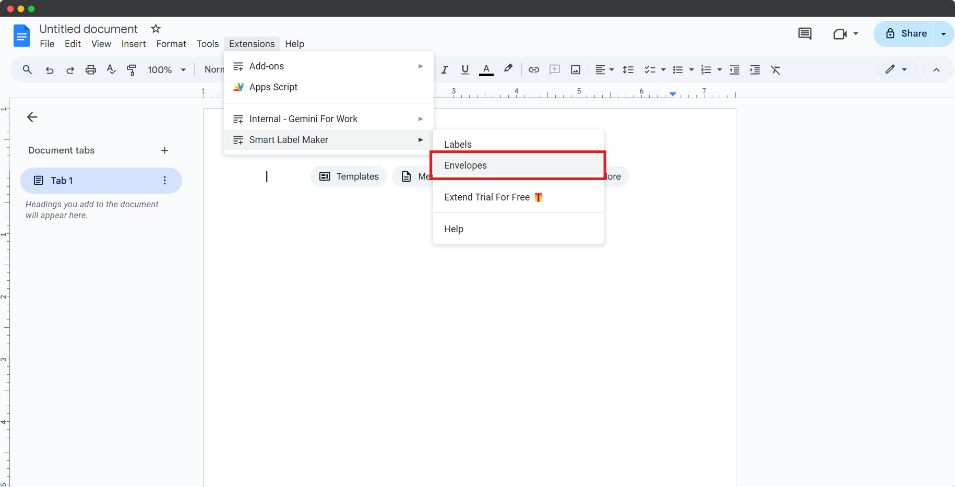Expand numbered list options arrow
Screen dimensions: 955x487
(x=720, y=69)
